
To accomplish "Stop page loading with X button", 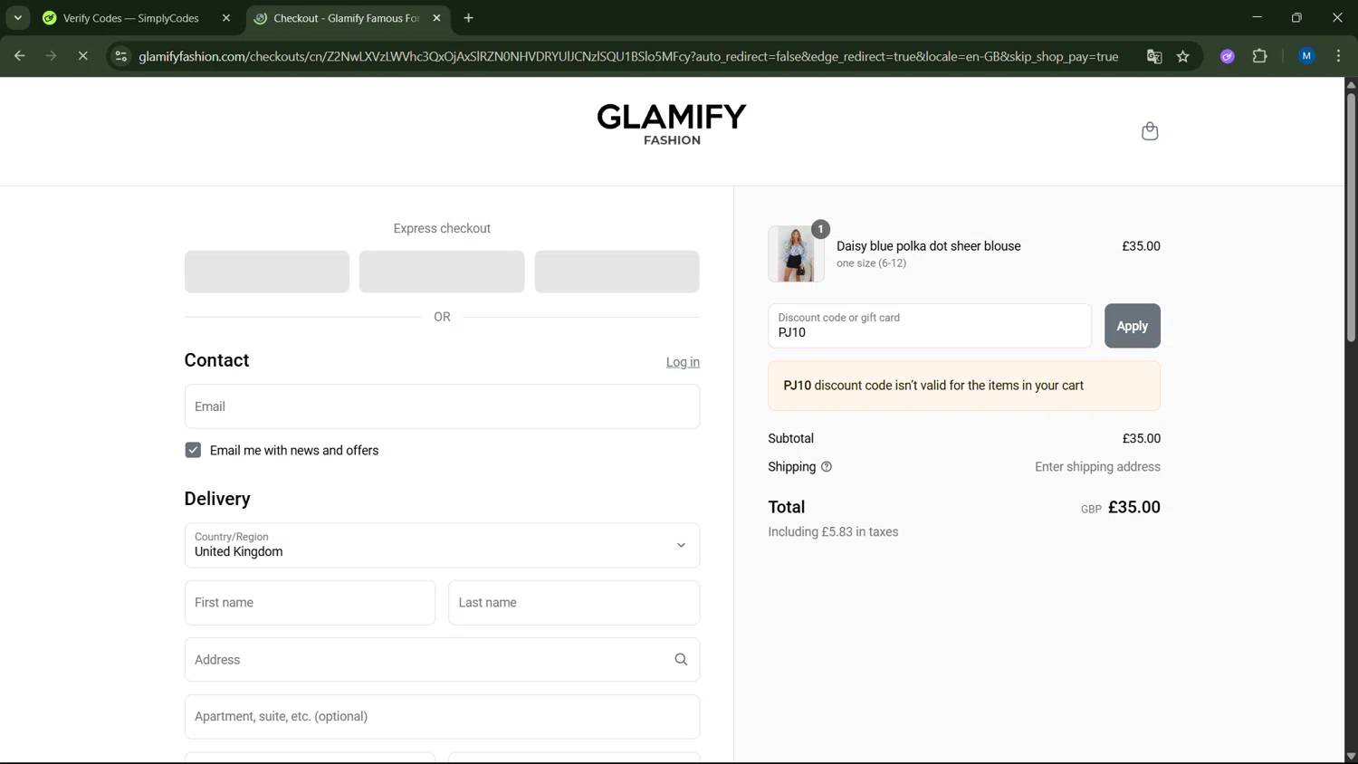I will pyautogui.click(x=82, y=56).
